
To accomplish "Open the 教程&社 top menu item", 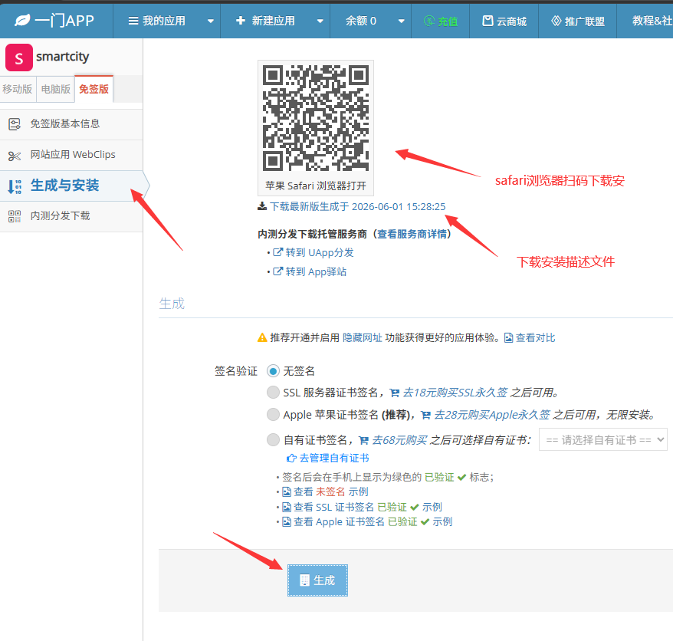I will [x=652, y=21].
